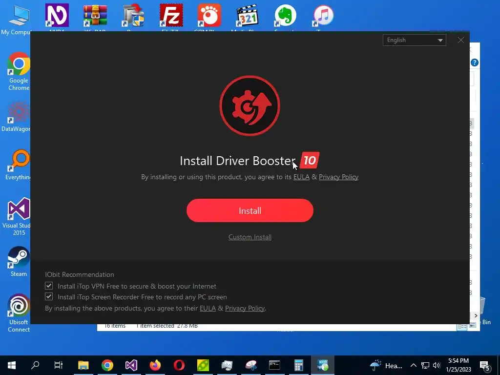The height and width of the screenshot is (375, 500).
Task: Open Everything search desktop shortcut
Action: [x=18, y=165]
